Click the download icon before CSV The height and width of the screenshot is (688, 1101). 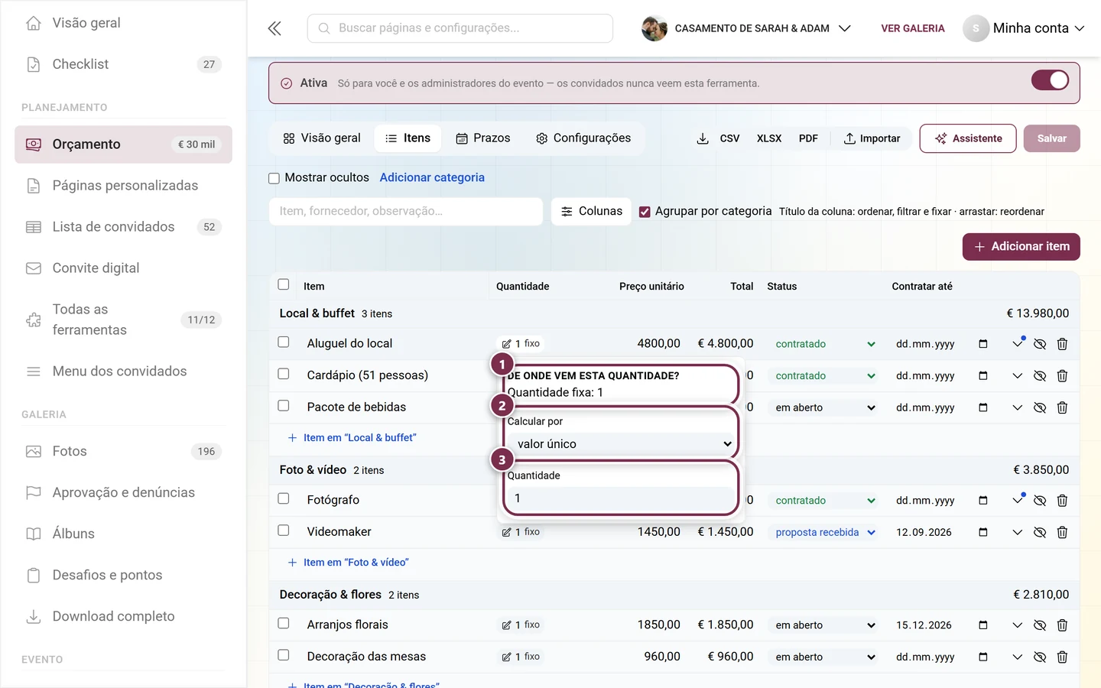pyautogui.click(x=703, y=138)
